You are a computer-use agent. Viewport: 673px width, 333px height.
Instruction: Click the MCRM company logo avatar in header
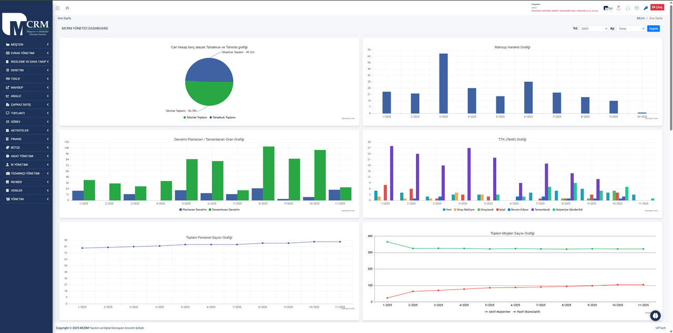(x=608, y=8)
